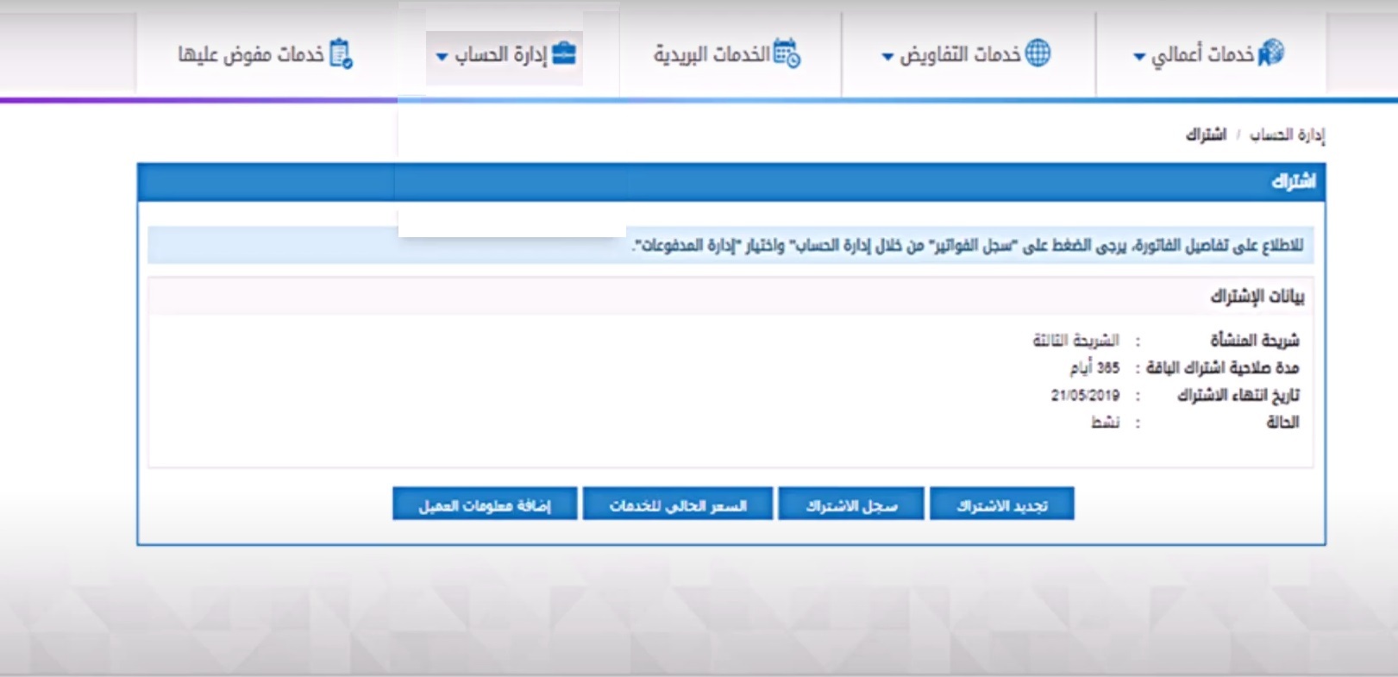Click the 365 أيام validity value
1398x677 pixels.
pos(1094,368)
